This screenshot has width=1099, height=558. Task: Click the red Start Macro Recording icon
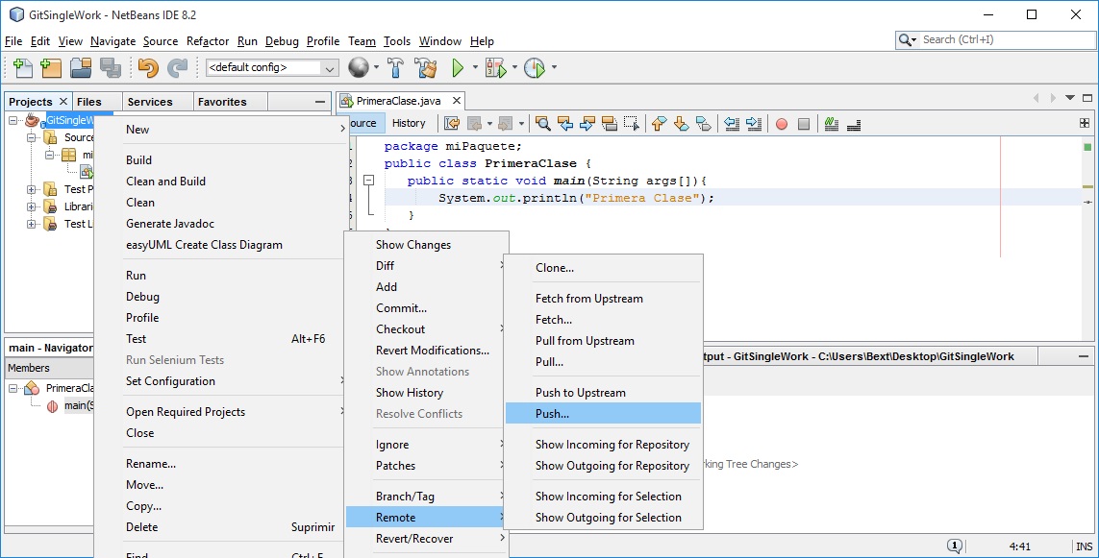coord(782,124)
